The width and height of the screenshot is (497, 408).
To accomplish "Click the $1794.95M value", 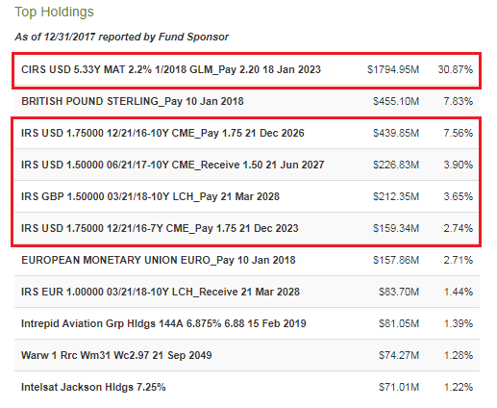I will point(393,69).
